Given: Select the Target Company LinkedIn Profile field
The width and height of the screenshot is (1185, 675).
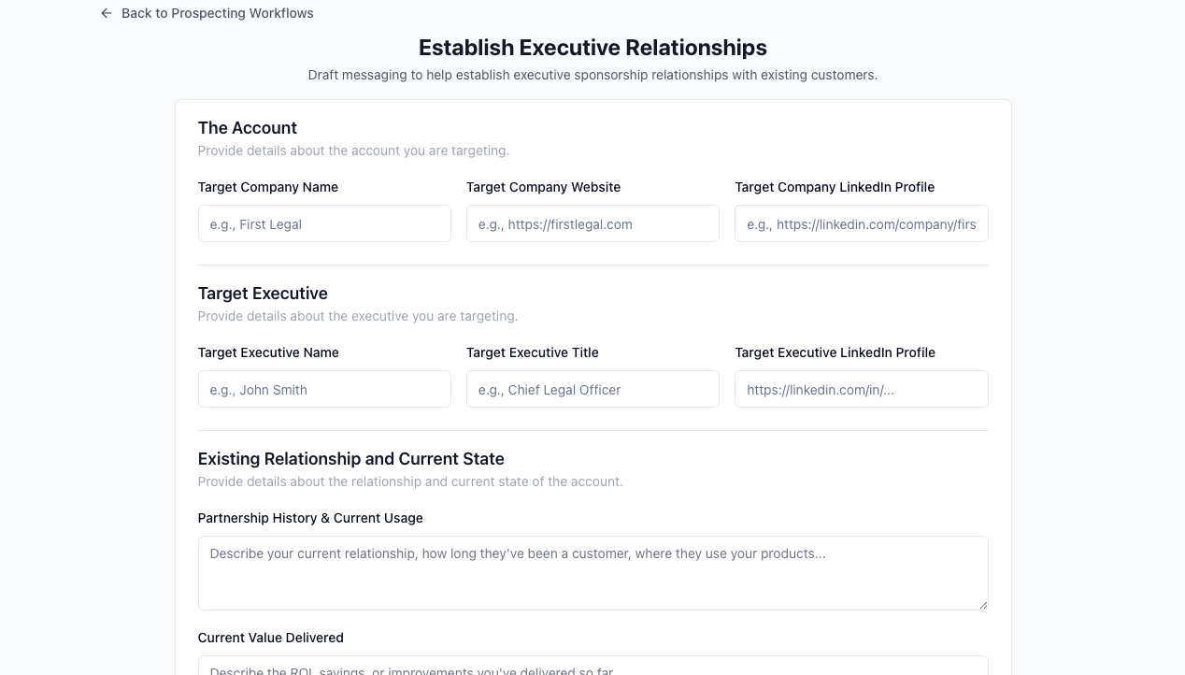Looking at the screenshot, I should 861,223.
